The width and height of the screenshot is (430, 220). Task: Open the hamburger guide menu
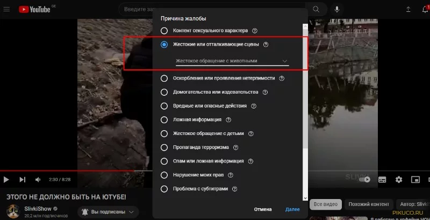(x=6, y=9)
